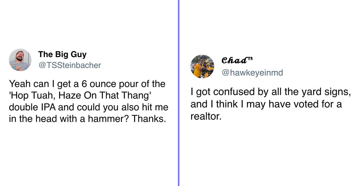Click the purple vertical divider line
The image size is (357, 186).
tap(178, 93)
